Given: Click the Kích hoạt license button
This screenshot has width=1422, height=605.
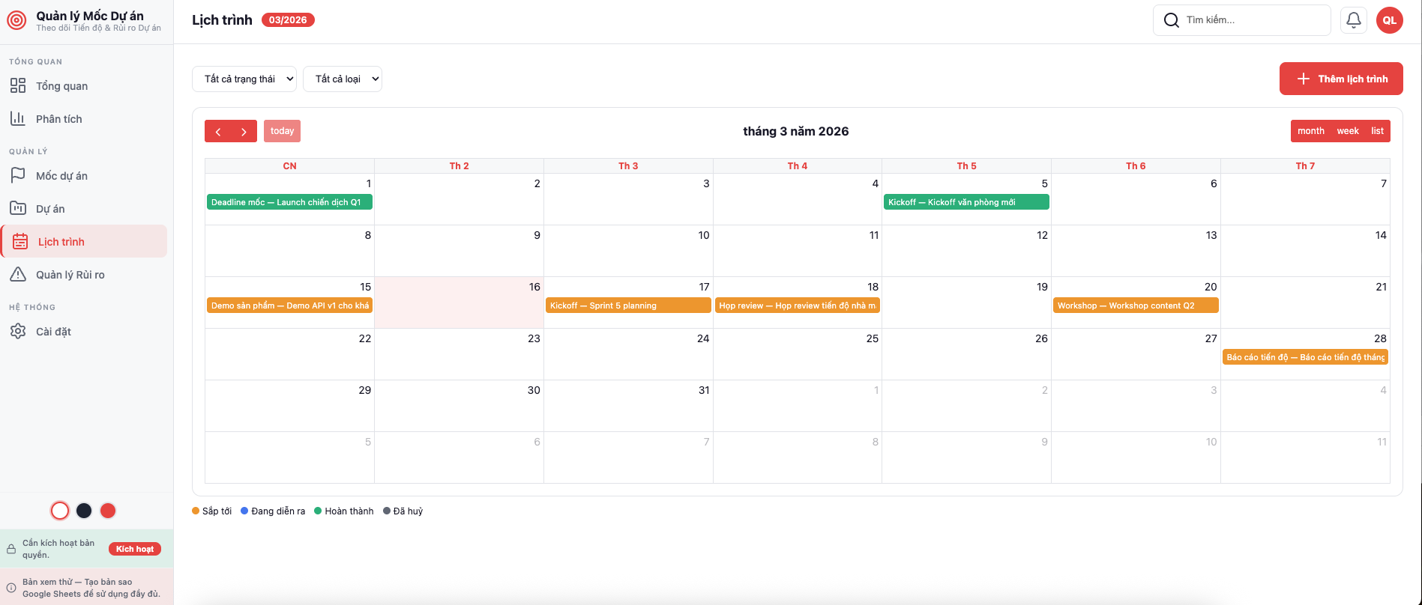Looking at the screenshot, I should pos(135,549).
